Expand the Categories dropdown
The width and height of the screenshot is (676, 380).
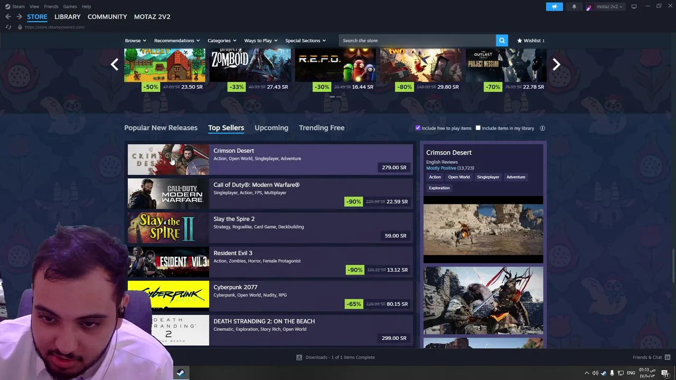pos(222,41)
